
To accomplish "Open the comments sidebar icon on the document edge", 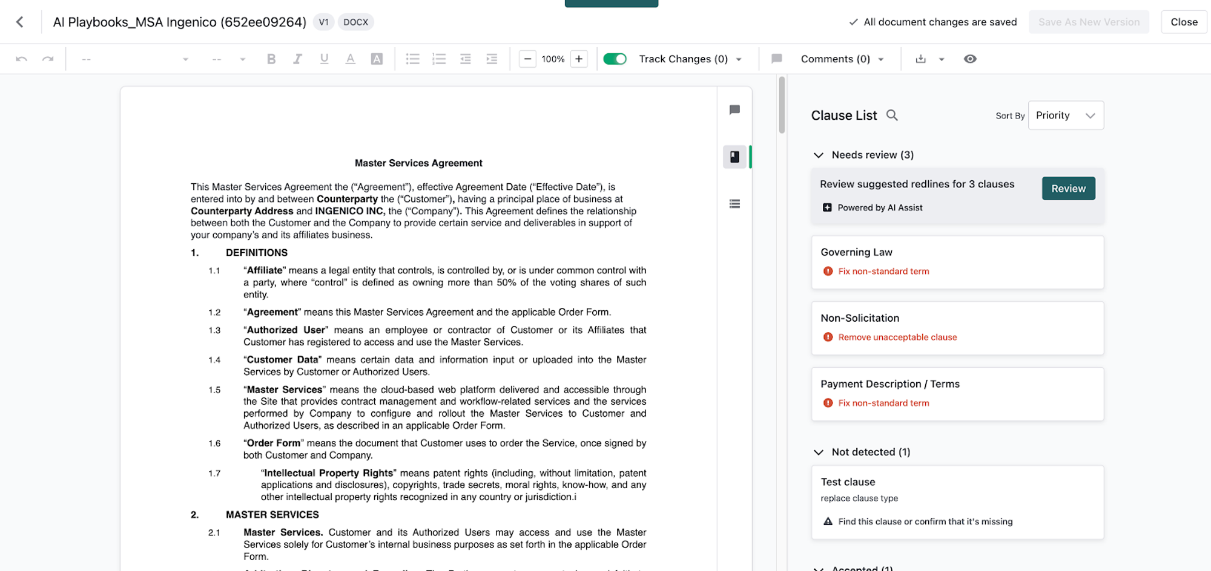I will 735,109.
